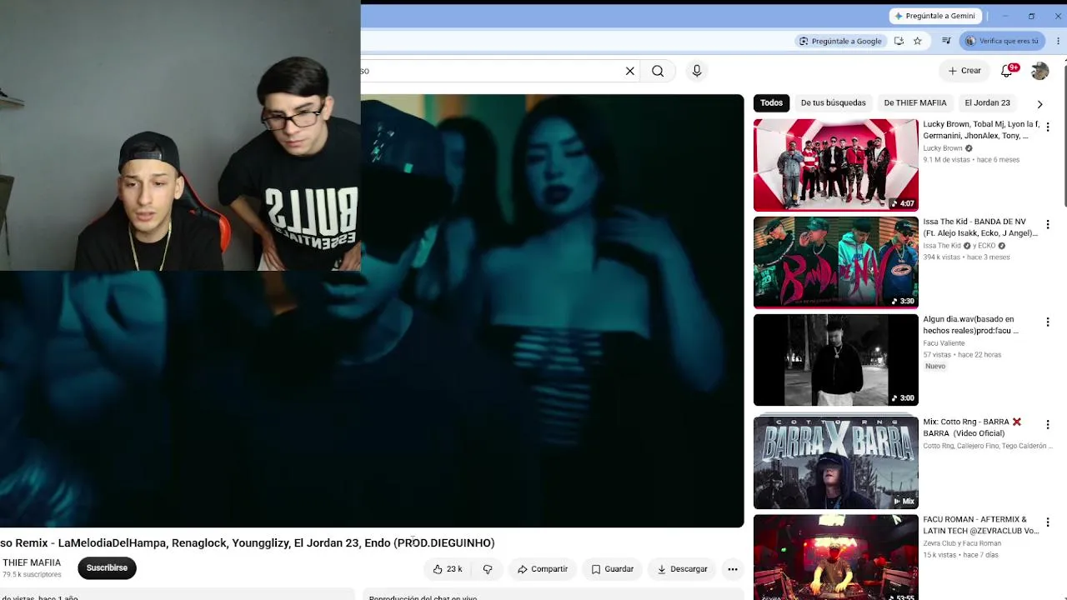
Task: Click the install app icon in address bar
Action: [899, 41]
